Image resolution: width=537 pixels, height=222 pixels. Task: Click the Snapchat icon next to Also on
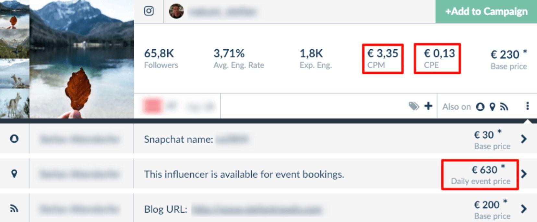click(480, 106)
